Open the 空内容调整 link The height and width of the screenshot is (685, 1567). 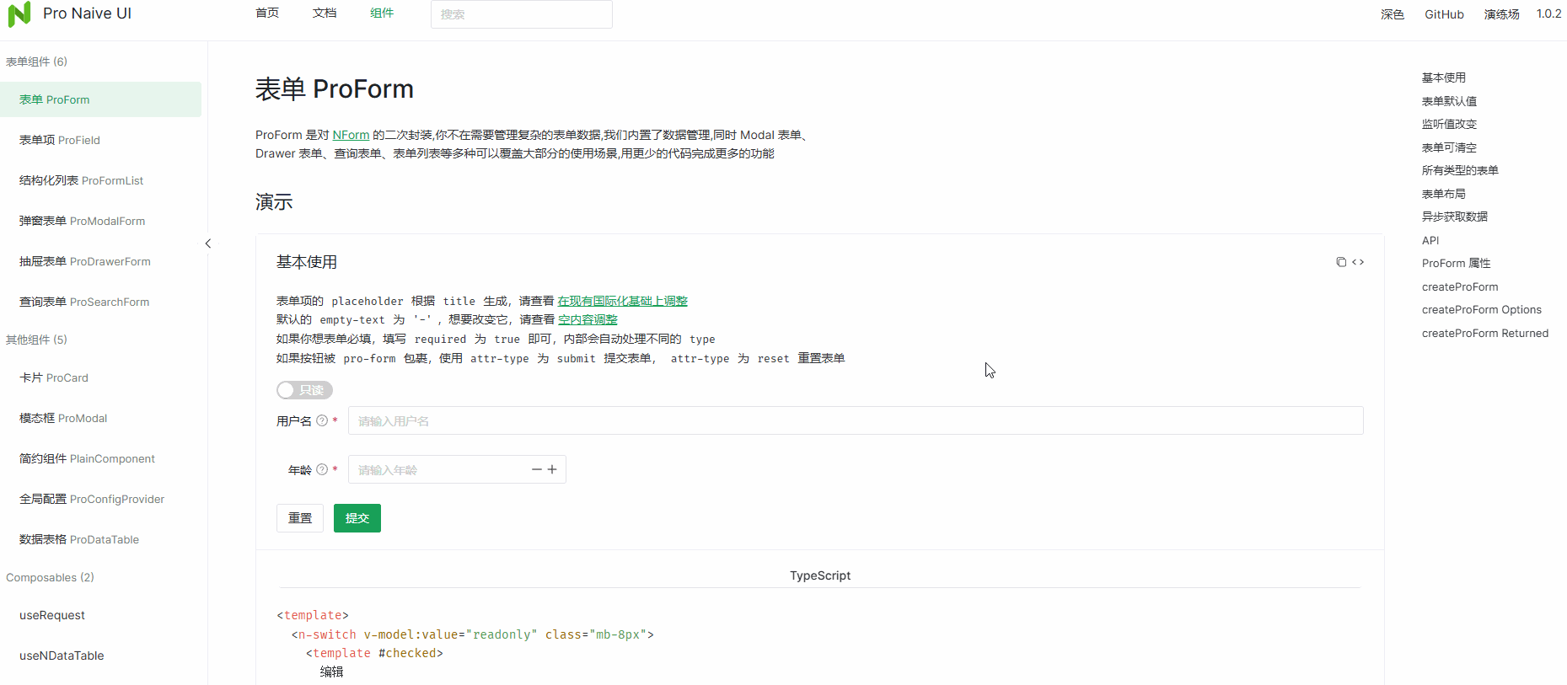[x=588, y=319]
